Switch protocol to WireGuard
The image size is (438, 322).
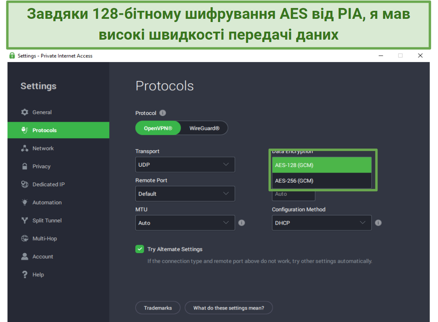205,128
